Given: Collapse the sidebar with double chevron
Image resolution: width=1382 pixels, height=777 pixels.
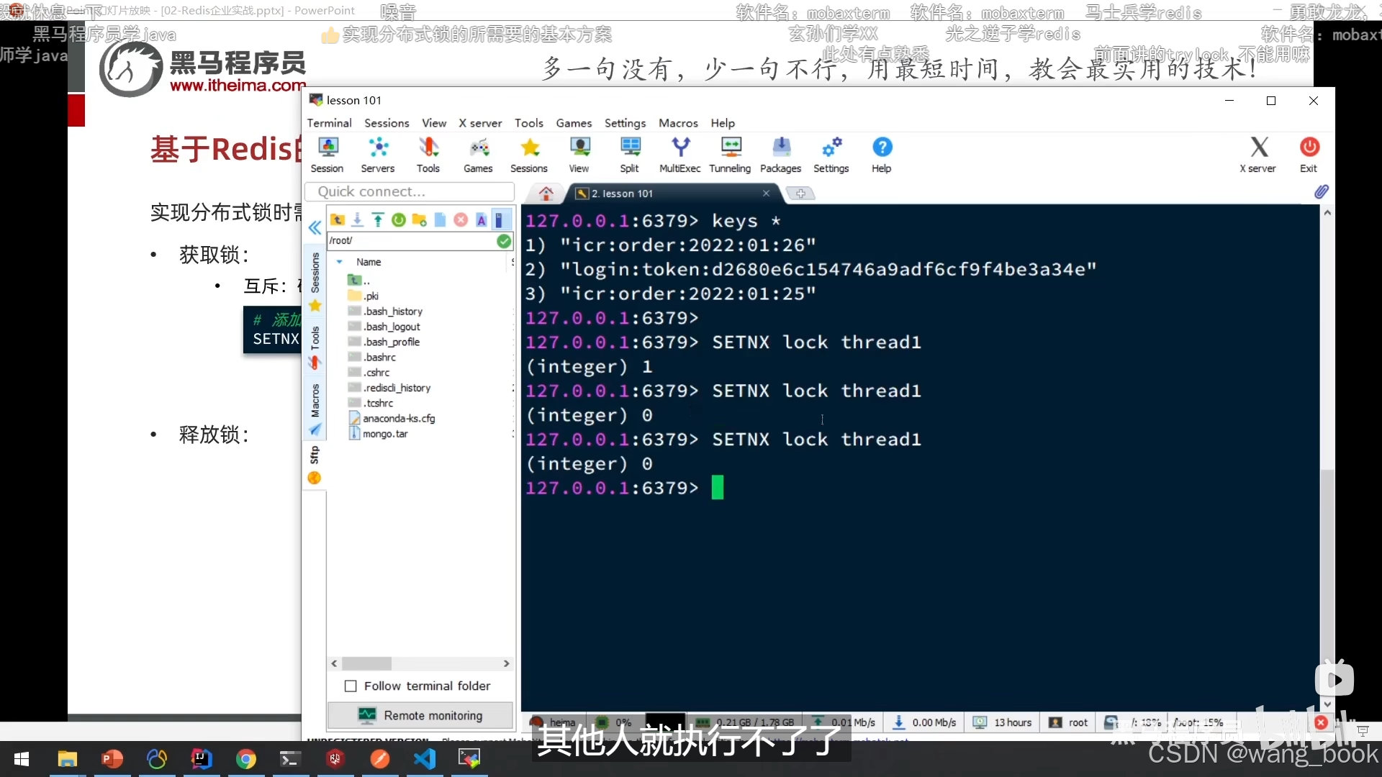Looking at the screenshot, I should click(315, 228).
